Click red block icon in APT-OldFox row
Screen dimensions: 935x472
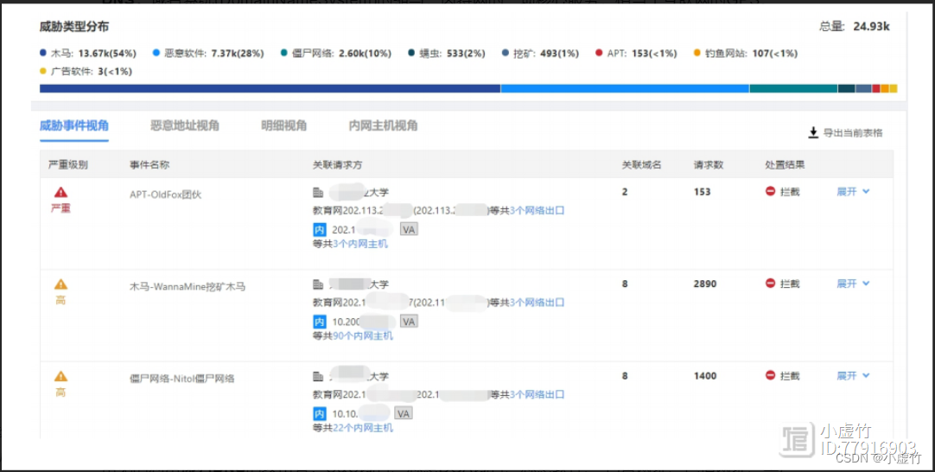(x=771, y=192)
